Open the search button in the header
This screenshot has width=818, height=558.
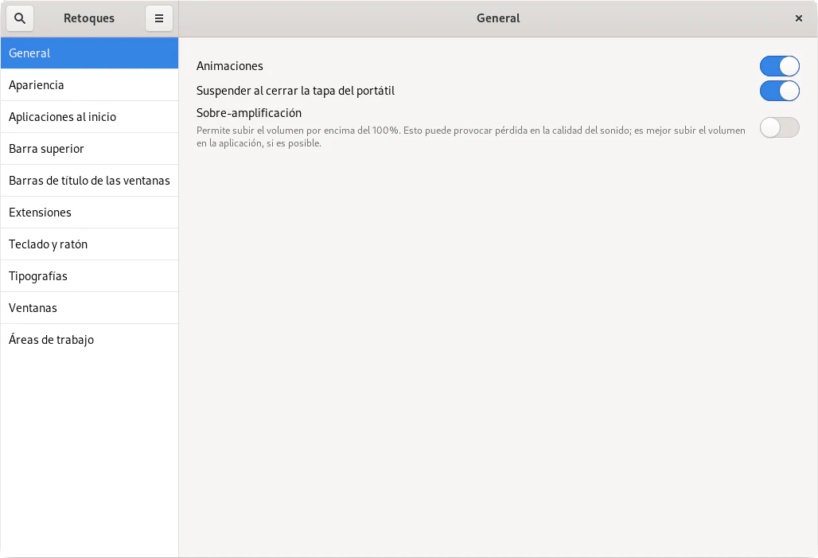coord(20,18)
